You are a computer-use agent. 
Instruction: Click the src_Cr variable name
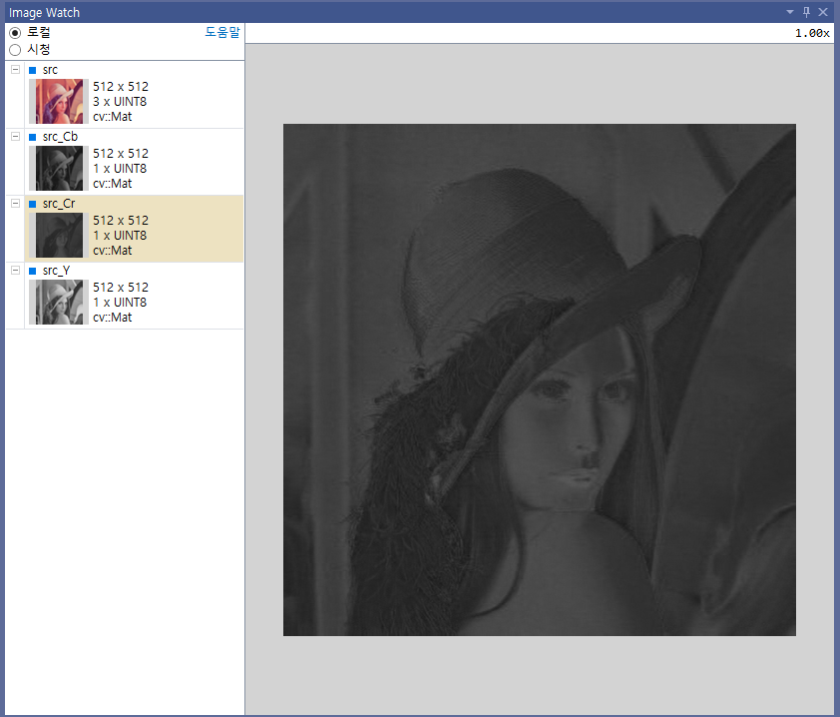[x=59, y=204]
